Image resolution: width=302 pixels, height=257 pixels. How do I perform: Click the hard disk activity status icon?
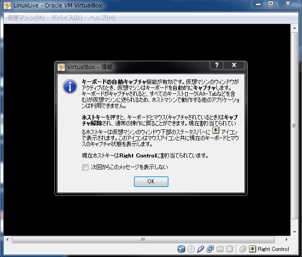coord(181,249)
